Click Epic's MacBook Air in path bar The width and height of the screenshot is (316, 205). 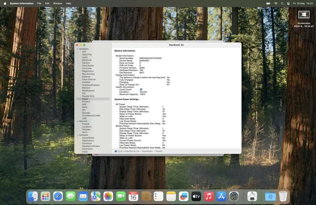coord(129,151)
